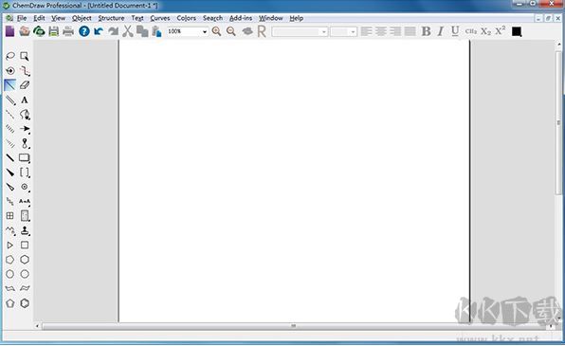565x346 pixels.
Task: Choose the Benzene ring tool
Action: [25, 303]
